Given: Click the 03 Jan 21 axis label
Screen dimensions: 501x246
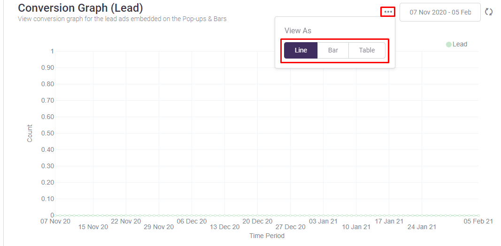Looking at the screenshot, I should click(x=323, y=221).
